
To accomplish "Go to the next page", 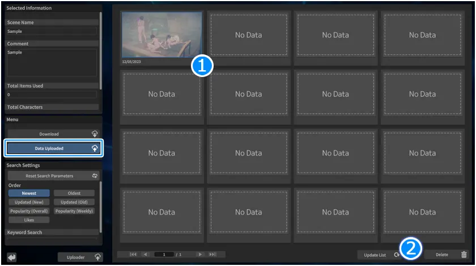I will point(201,255).
